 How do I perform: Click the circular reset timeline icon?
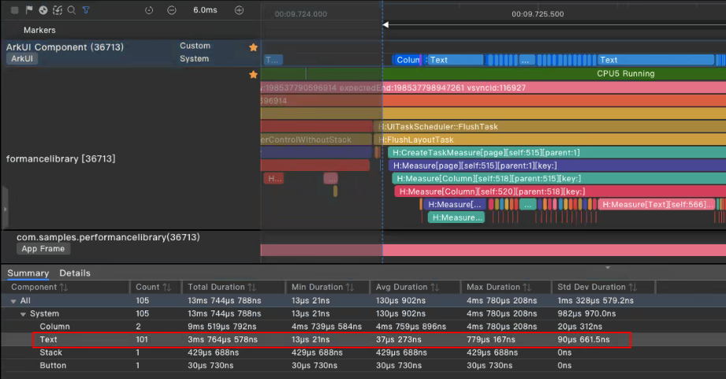pos(150,10)
